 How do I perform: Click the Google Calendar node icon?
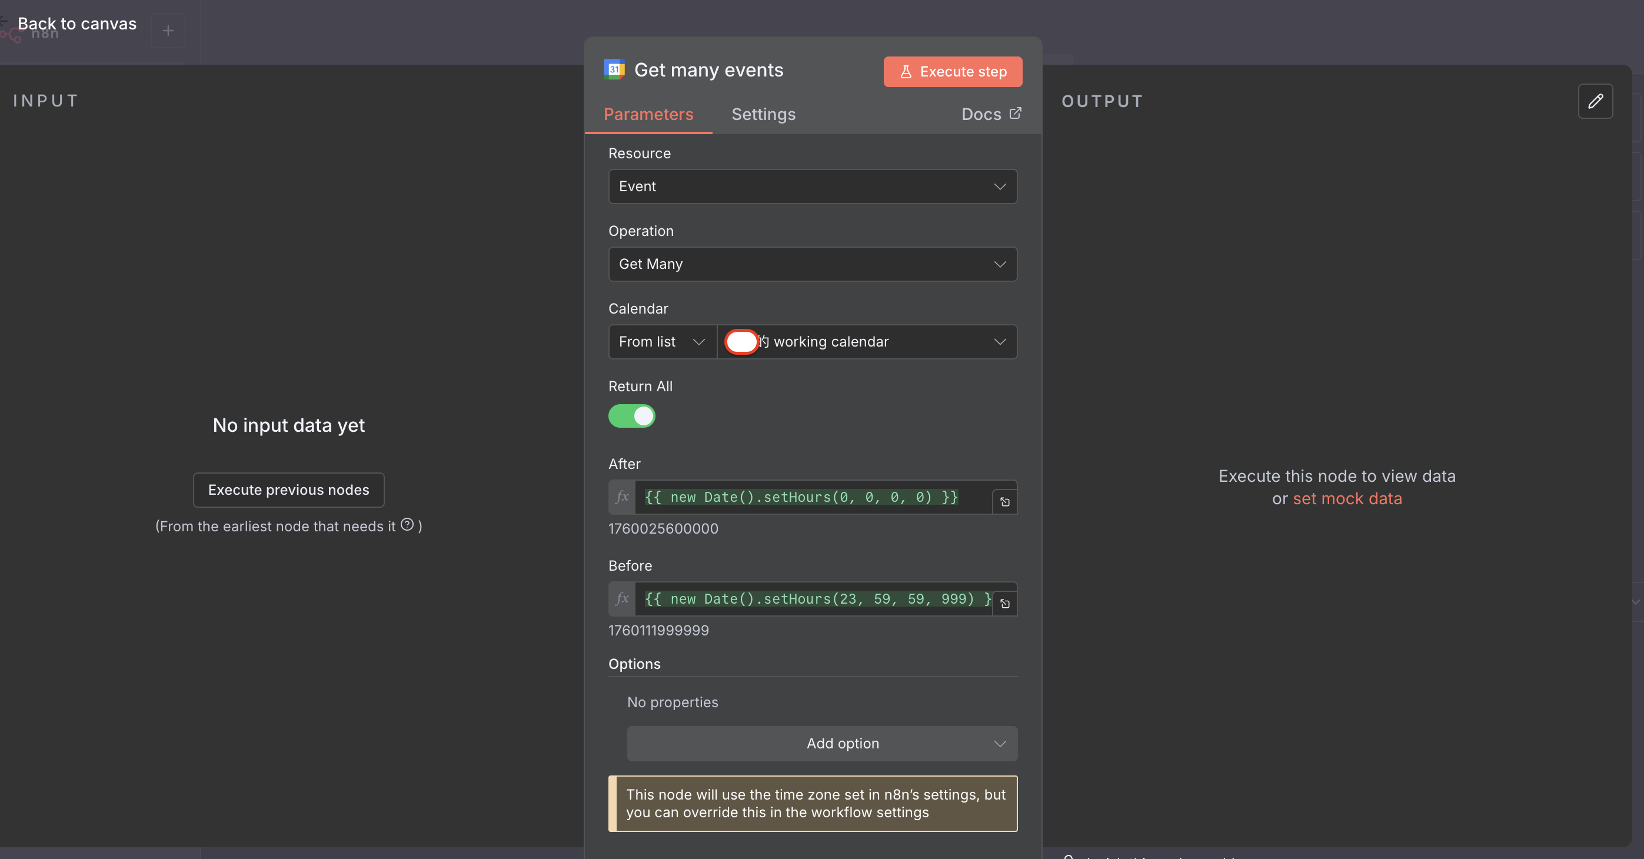click(x=614, y=69)
